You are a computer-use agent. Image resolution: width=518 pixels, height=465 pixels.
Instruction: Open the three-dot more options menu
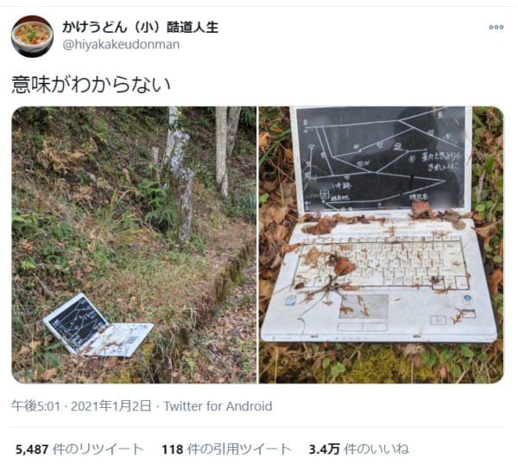(496, 27)
